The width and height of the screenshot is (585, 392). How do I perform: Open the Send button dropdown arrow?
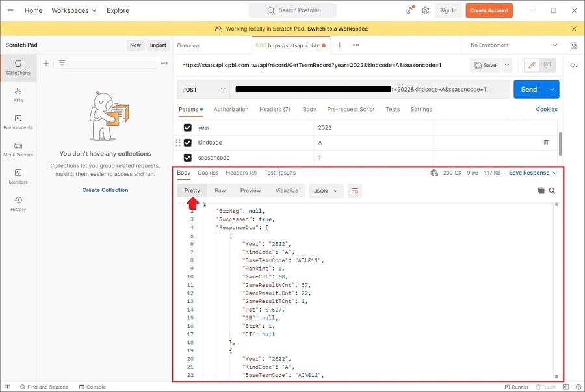click(552, 90)
